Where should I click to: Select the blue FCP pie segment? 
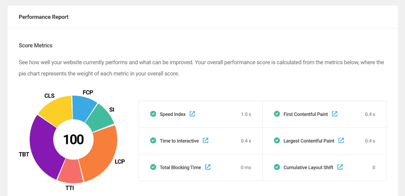(x=83, y=107)
